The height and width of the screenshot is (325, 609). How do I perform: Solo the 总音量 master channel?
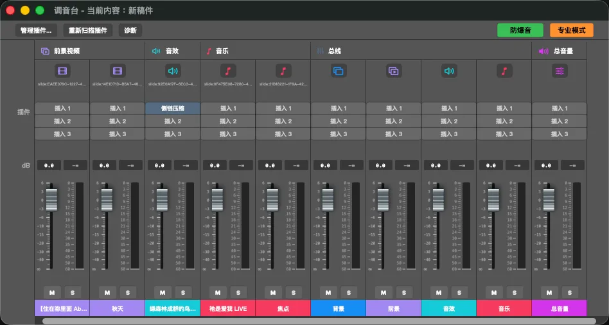[x=570, y=292]
